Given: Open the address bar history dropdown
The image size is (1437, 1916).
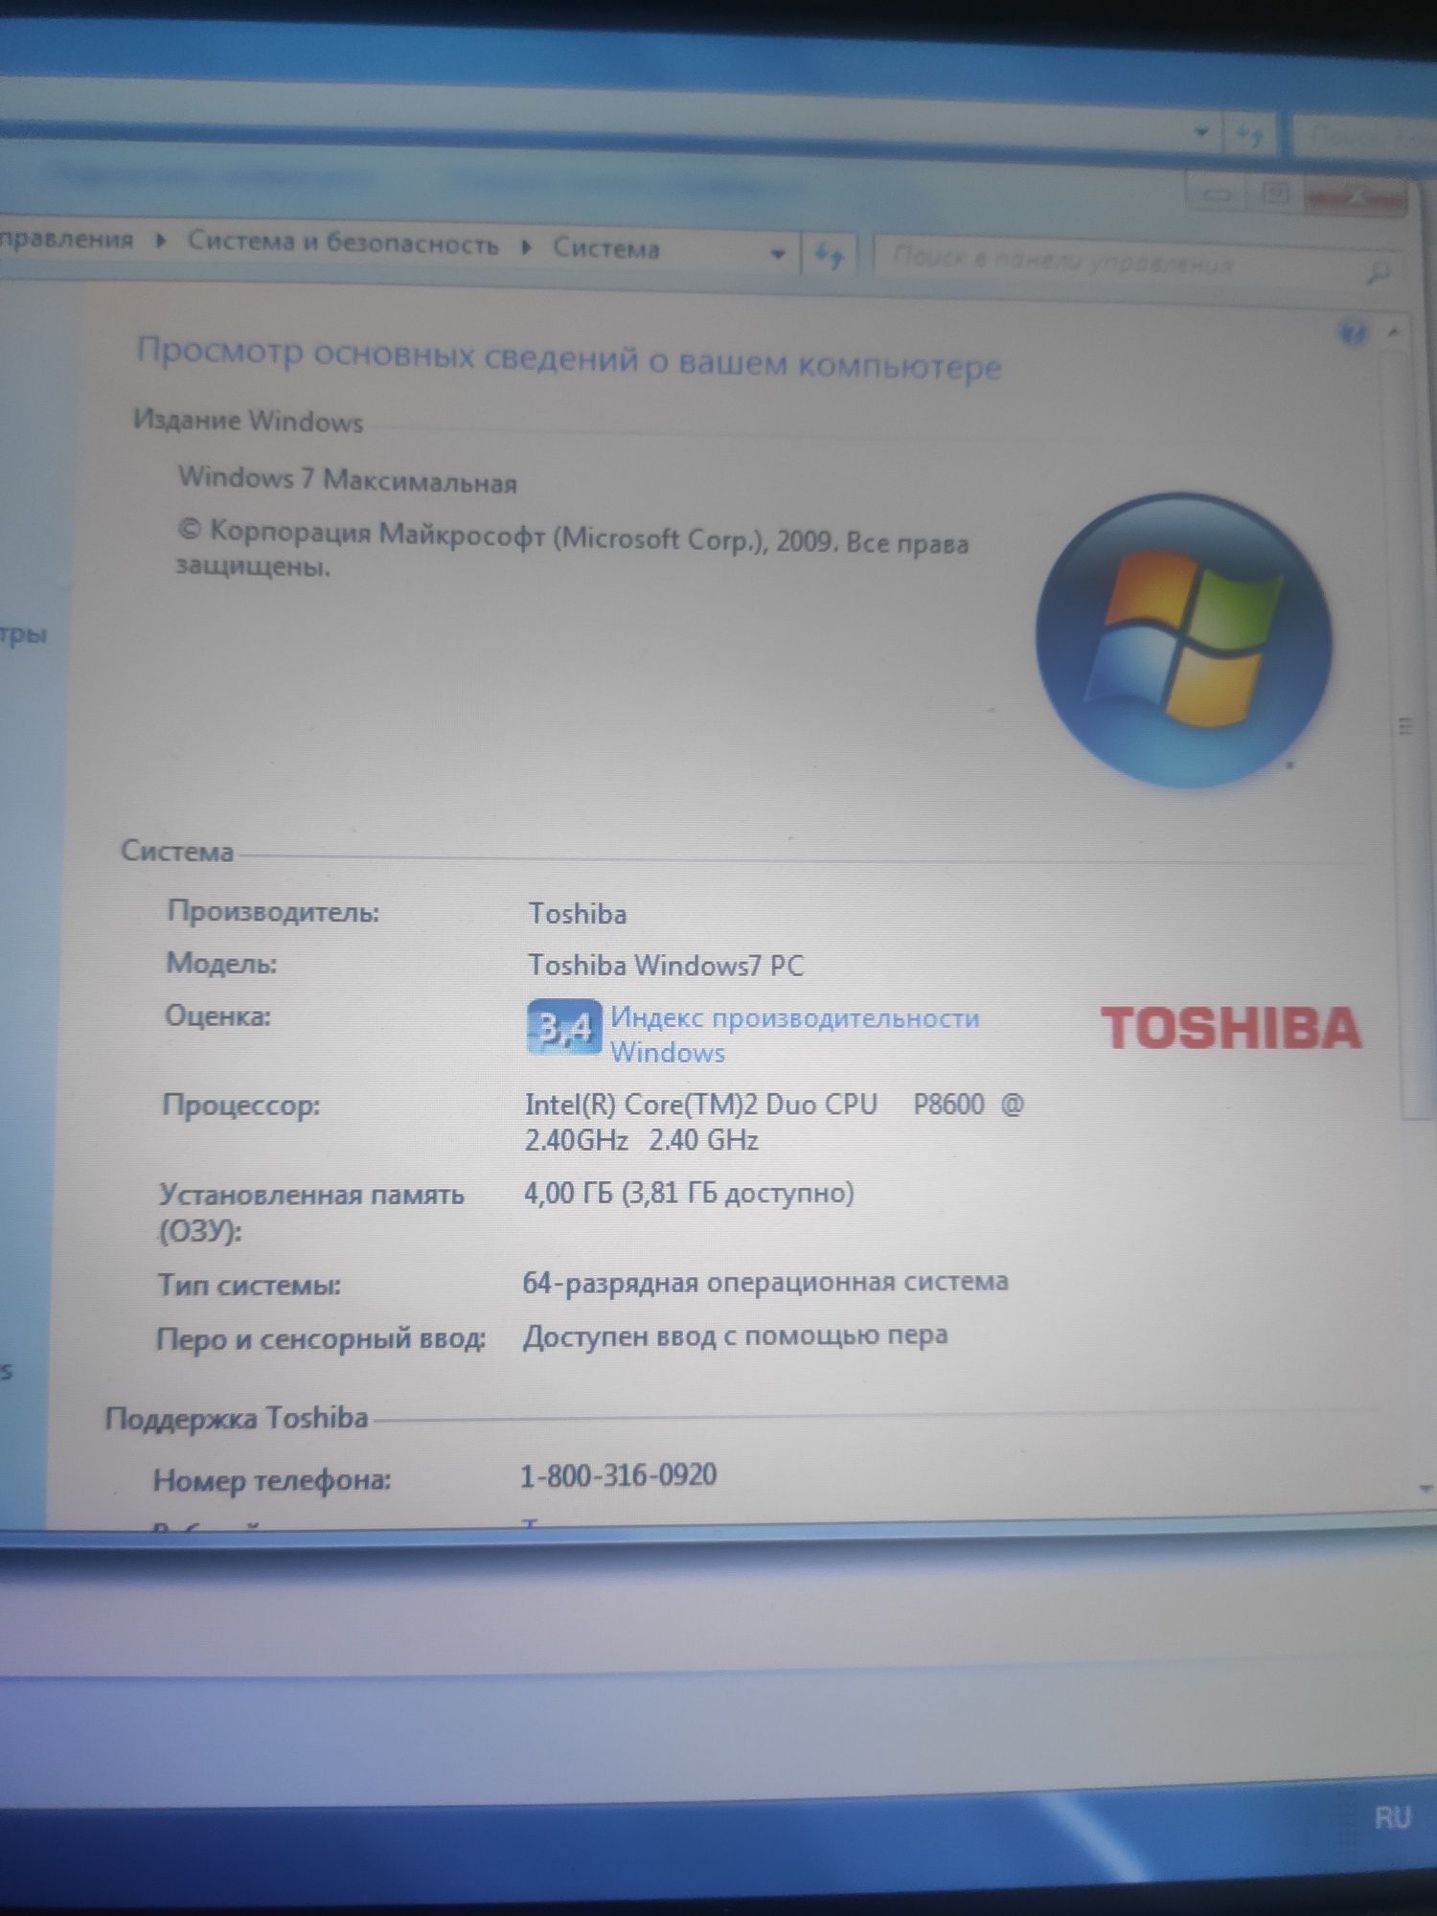Looking at the screenshot, I should click(778, 254).
